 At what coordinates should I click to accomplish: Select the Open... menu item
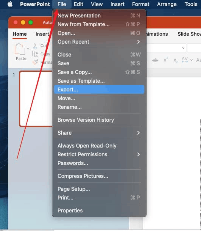click(99, 33)
